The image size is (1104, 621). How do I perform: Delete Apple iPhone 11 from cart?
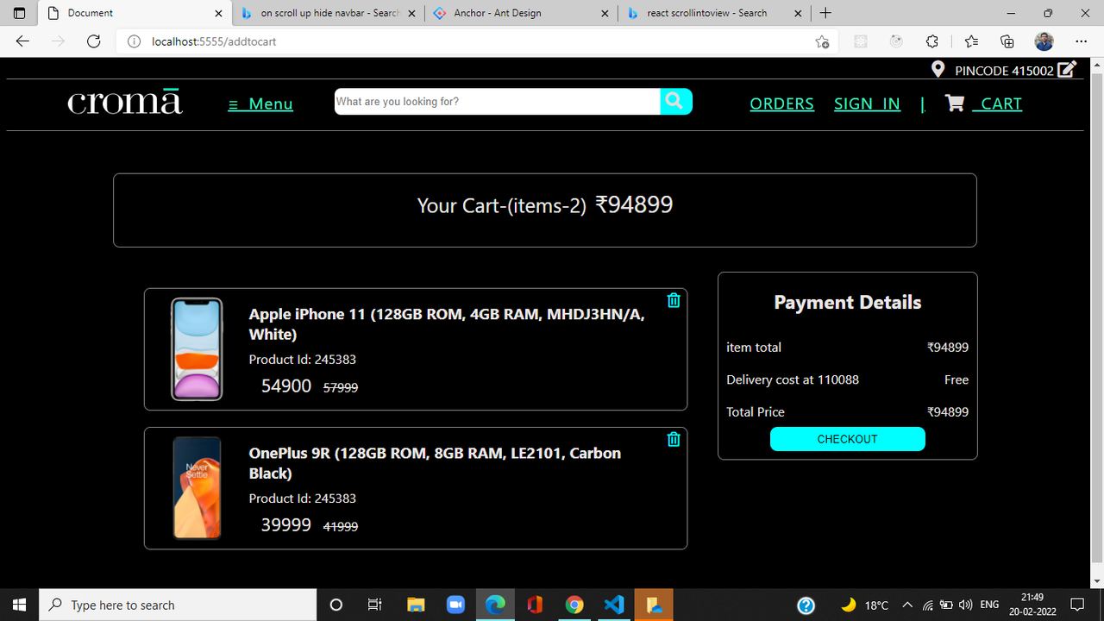(674, 300)
